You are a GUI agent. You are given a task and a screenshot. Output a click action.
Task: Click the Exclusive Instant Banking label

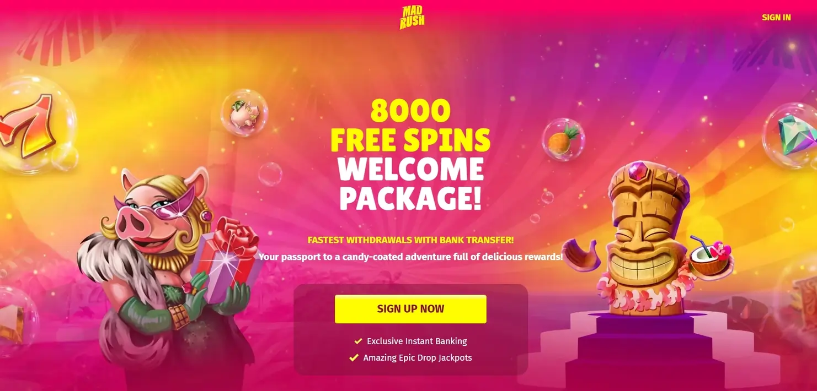tap(417, 341)
